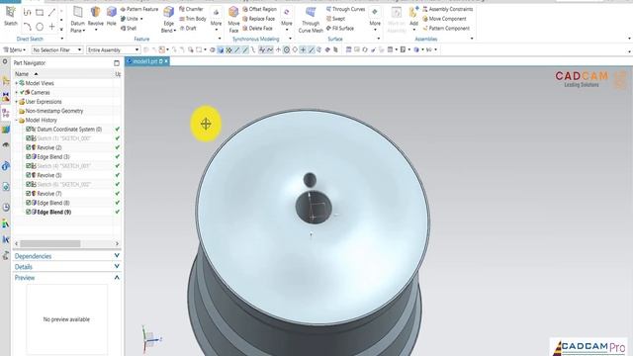Select the Line sketch tool
This screenshot has width=633, height=356.
(x=51, y=13)
